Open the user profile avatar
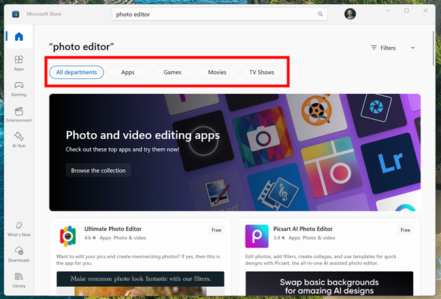 (350, 14)
